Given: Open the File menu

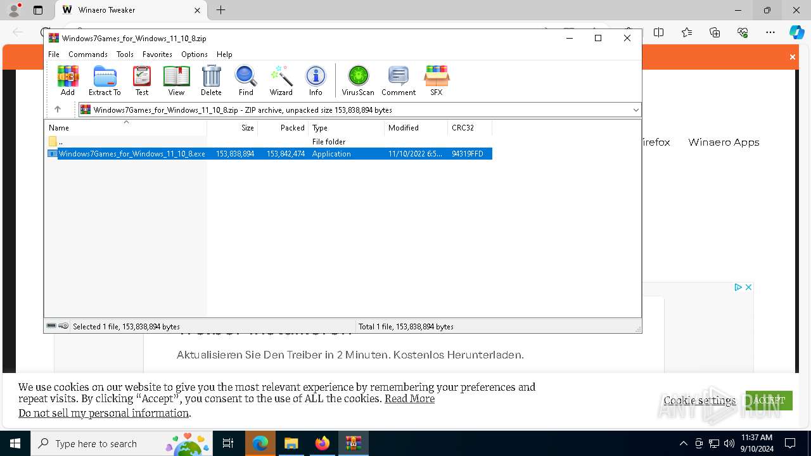Looking at the screenshot, I should click(x=54, y=54).
